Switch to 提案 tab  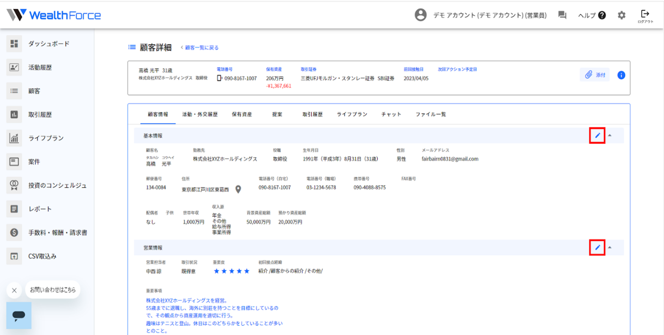[277, 114]
